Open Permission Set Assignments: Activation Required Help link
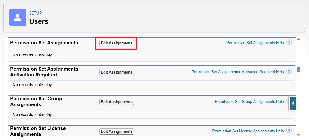Viewport: 309px width, 140px height. pyautogui.click(x=238, y=72)
